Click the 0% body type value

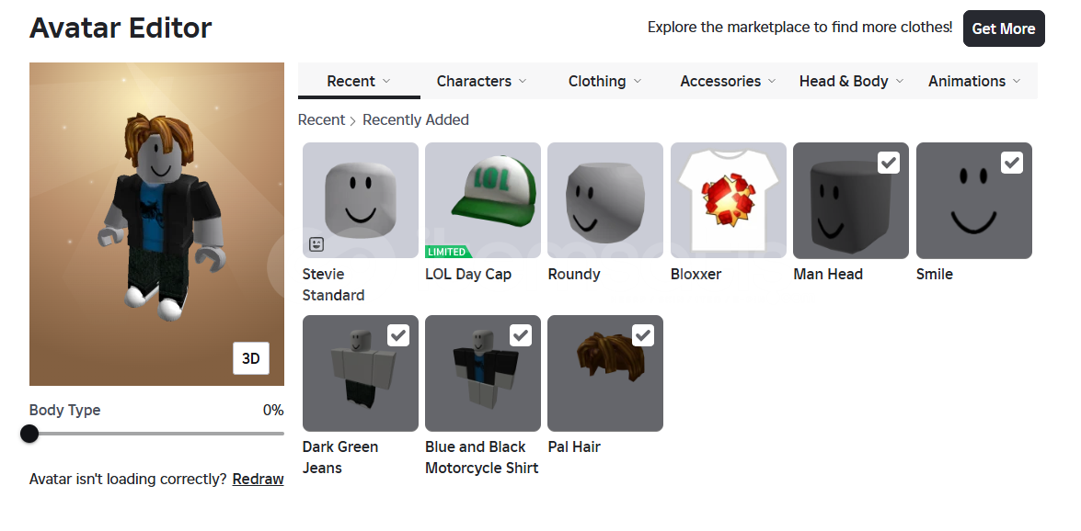[273, 411]
